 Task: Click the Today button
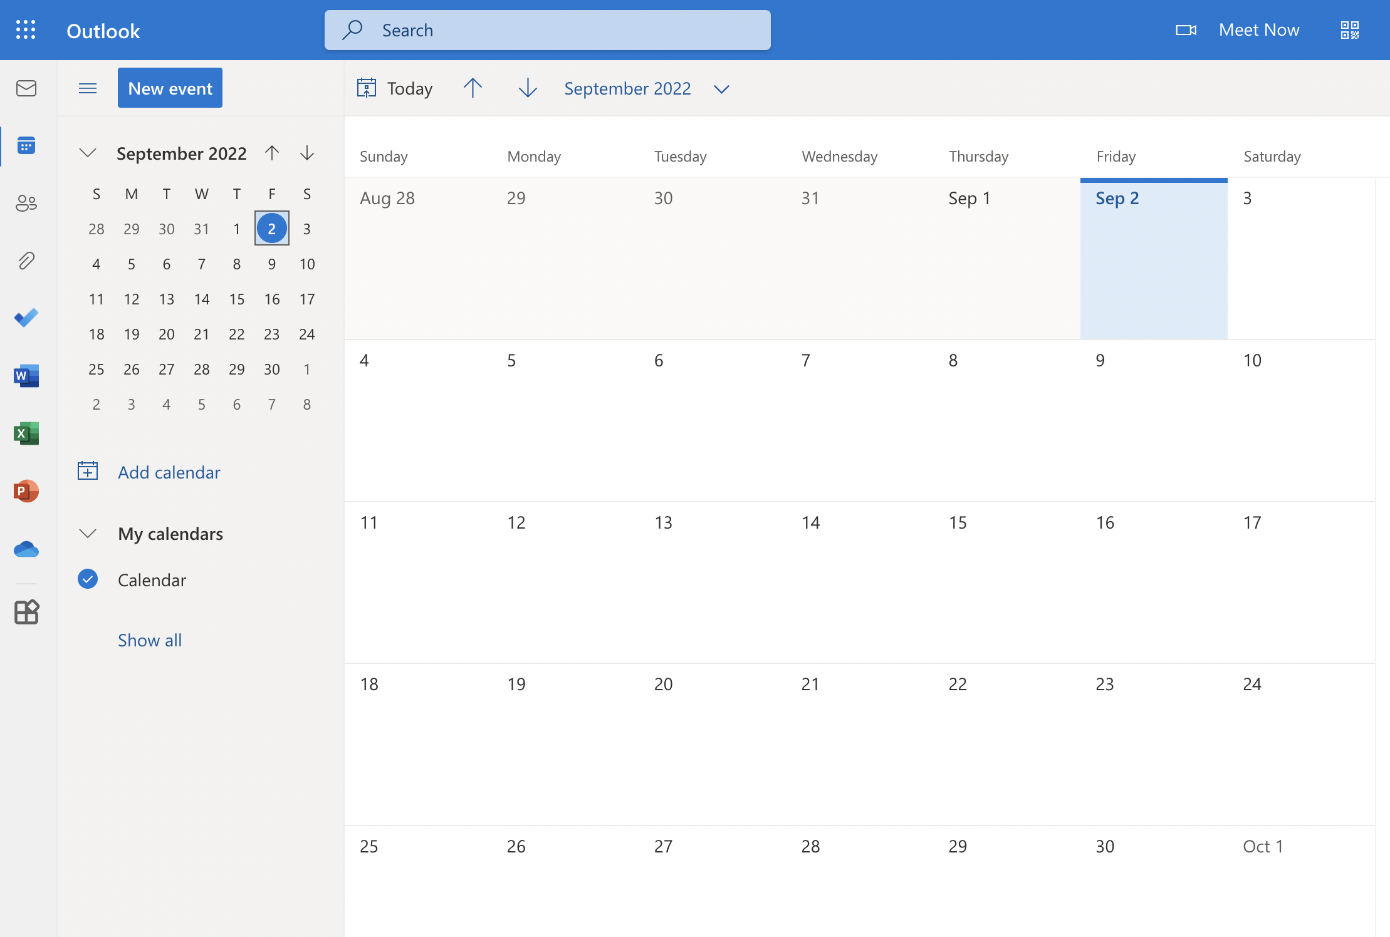click(x=395, y=88)
